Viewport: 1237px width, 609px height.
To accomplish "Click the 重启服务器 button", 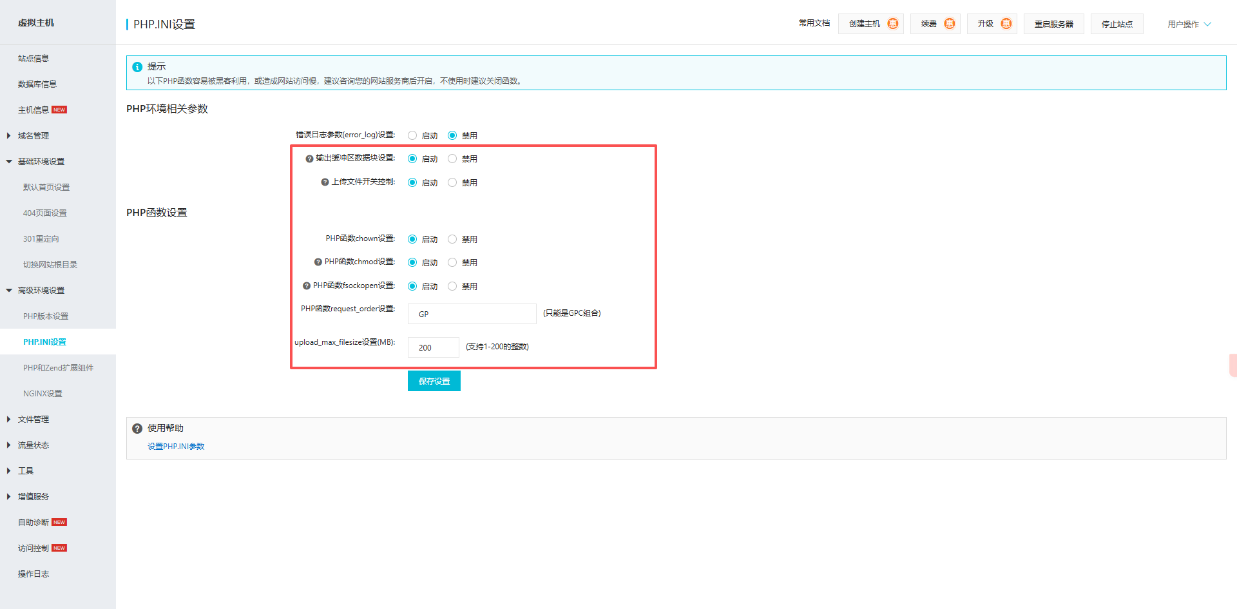I will click(1053, 24).
